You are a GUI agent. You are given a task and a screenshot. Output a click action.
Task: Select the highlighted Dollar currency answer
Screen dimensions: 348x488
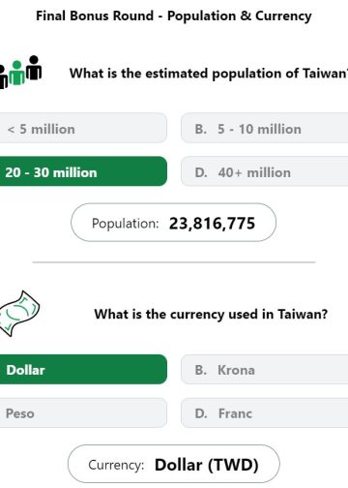(83, 370)
